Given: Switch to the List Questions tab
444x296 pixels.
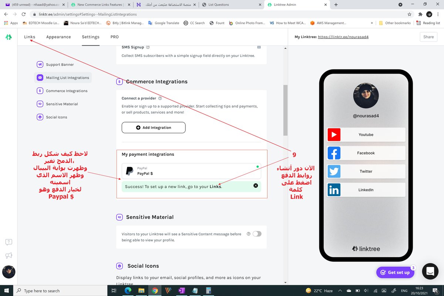Looking at the screenshot, I should 231,4.
